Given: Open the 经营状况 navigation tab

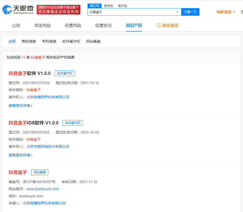Looking at the screenshot, I should pos(104,25).
